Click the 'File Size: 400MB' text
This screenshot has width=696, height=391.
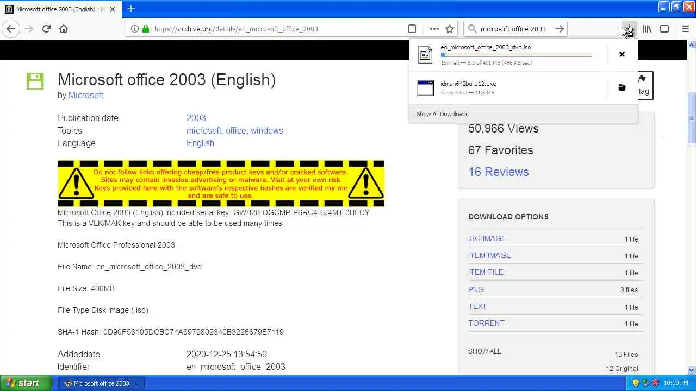[x=86, y=288]
